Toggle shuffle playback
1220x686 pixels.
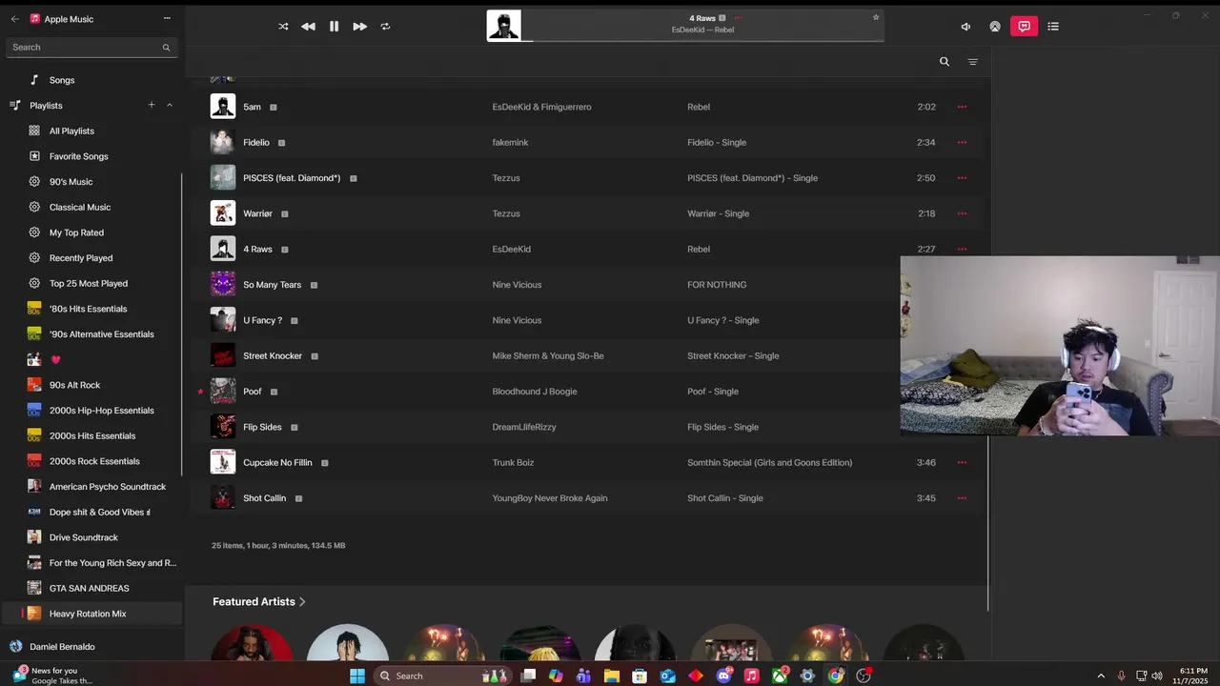[x=283, y=27]
